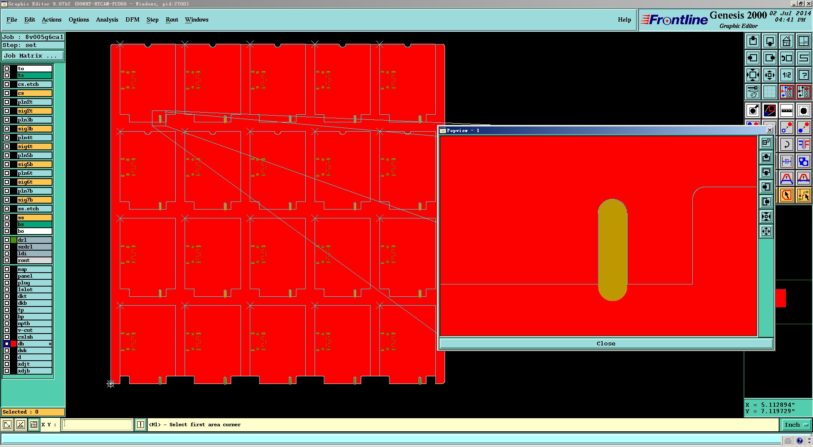Close Popview window with X button
813x447 pixels.
[769, 130]
